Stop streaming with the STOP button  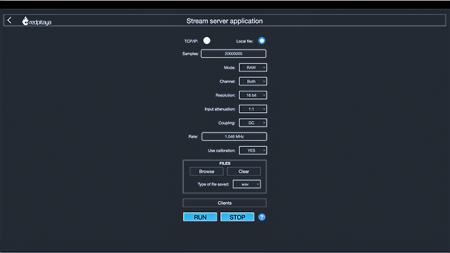pyautogui.click(x=237, y=217)
